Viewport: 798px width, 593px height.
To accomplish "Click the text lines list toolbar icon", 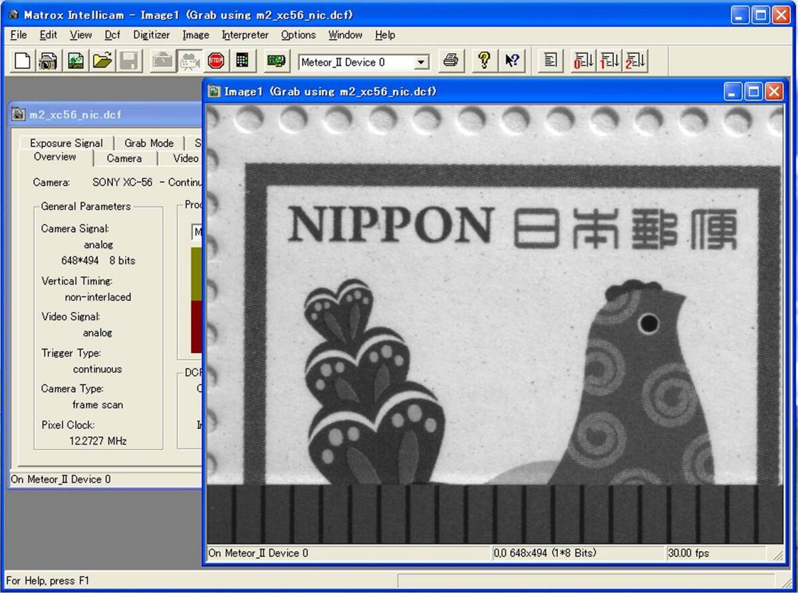I will [x=551, y=62].
